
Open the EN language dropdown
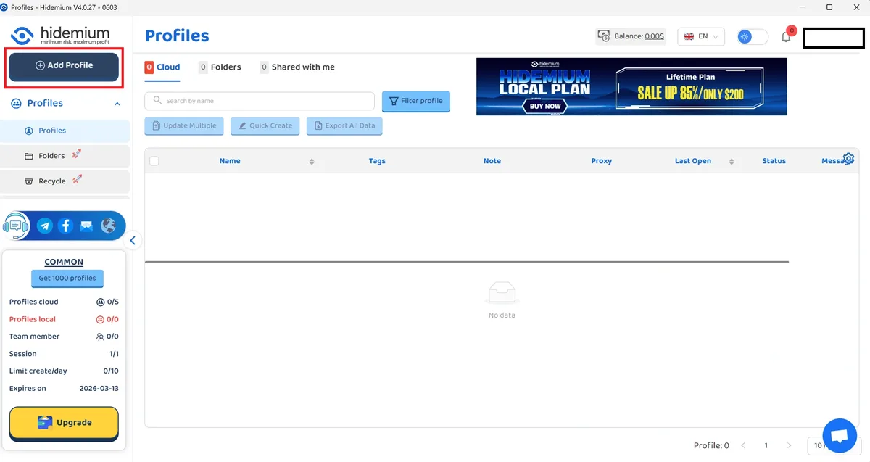pos(701,36)
